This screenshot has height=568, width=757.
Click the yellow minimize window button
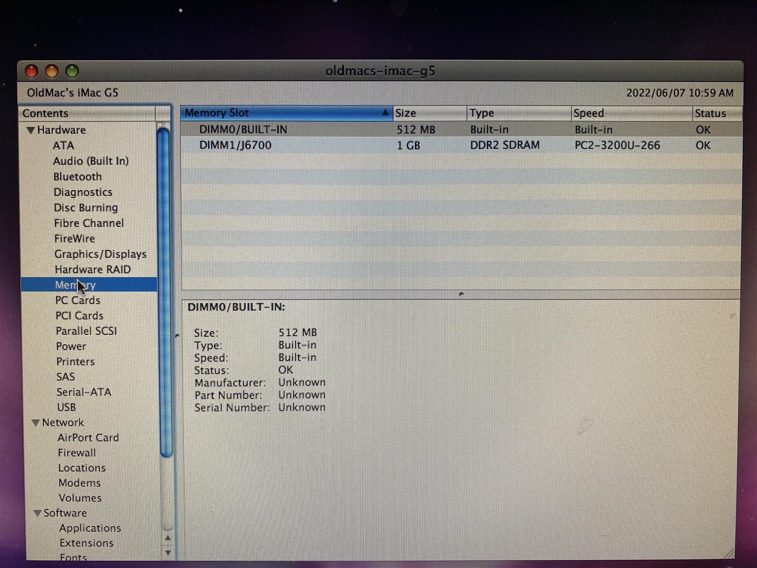point(52,71)
